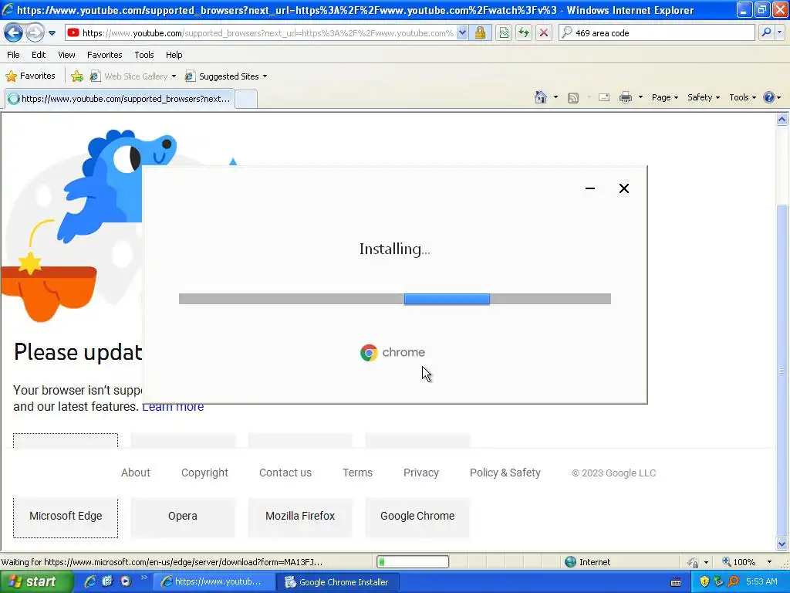
Task: Open the Terms footer link
Action: [x=357, y=473]
